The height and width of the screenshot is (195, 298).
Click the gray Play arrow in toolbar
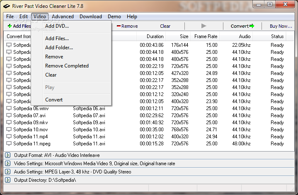[204, 26]
